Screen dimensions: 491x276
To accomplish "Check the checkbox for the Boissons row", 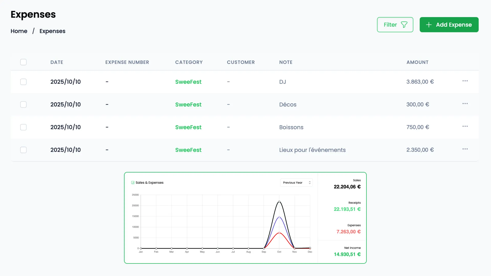I will point(23,127).
